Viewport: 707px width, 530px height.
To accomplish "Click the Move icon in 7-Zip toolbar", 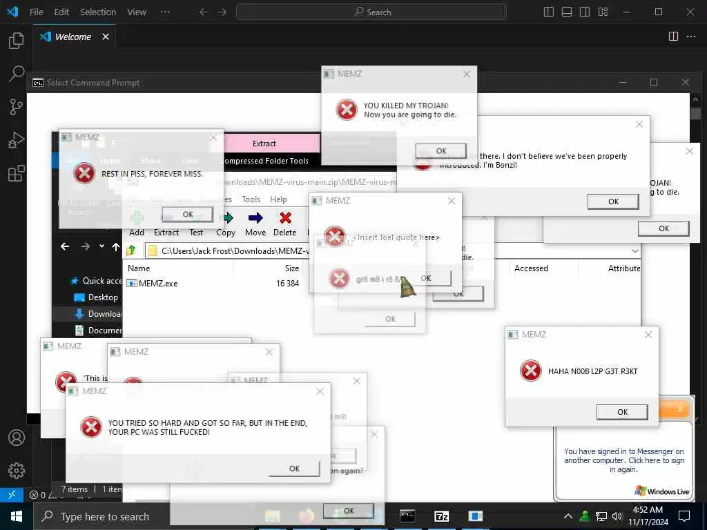I will [255, 224].
